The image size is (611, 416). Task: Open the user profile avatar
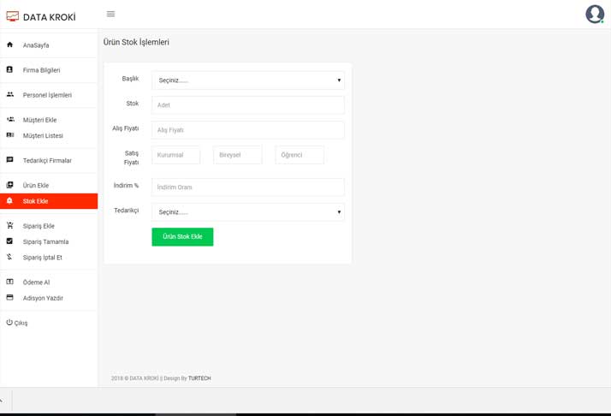[x=594, y=14]
